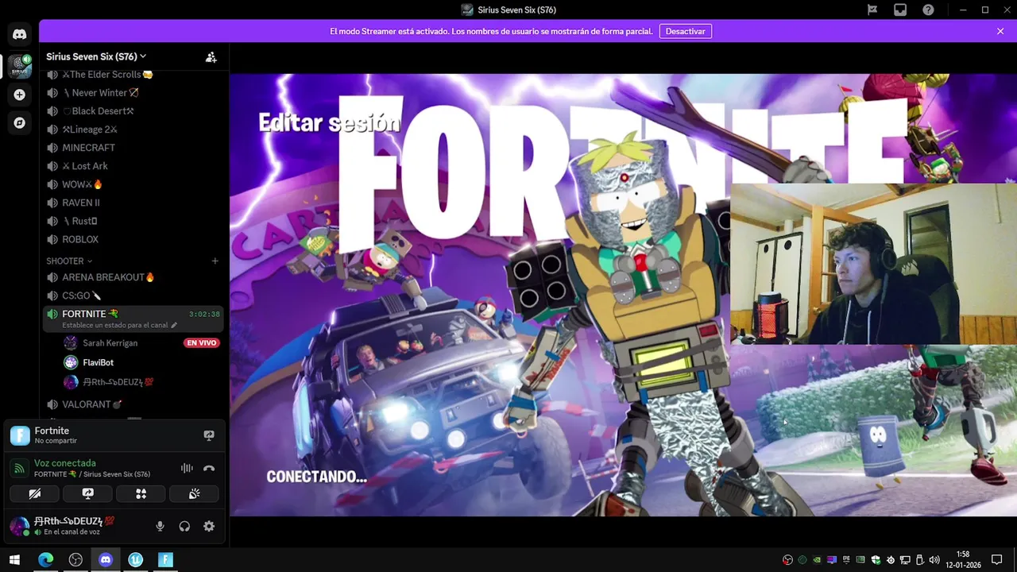Image resolution: width=1017 pixels, height=572 pixels.
Task: Open Windows Security tray icon
Action: tap(876, 560)
